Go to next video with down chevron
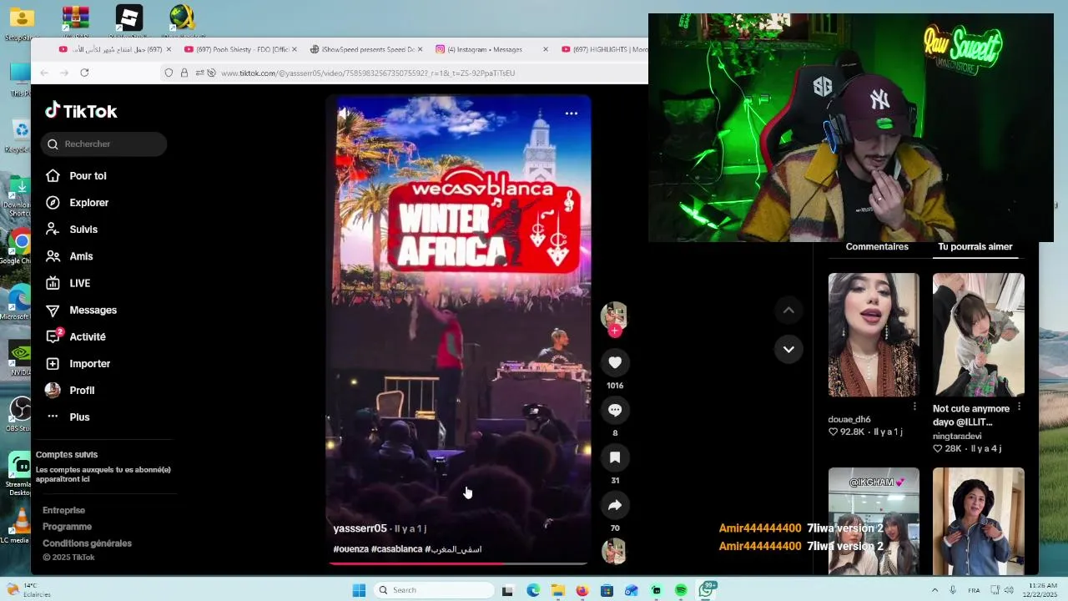 pos(788,349)
